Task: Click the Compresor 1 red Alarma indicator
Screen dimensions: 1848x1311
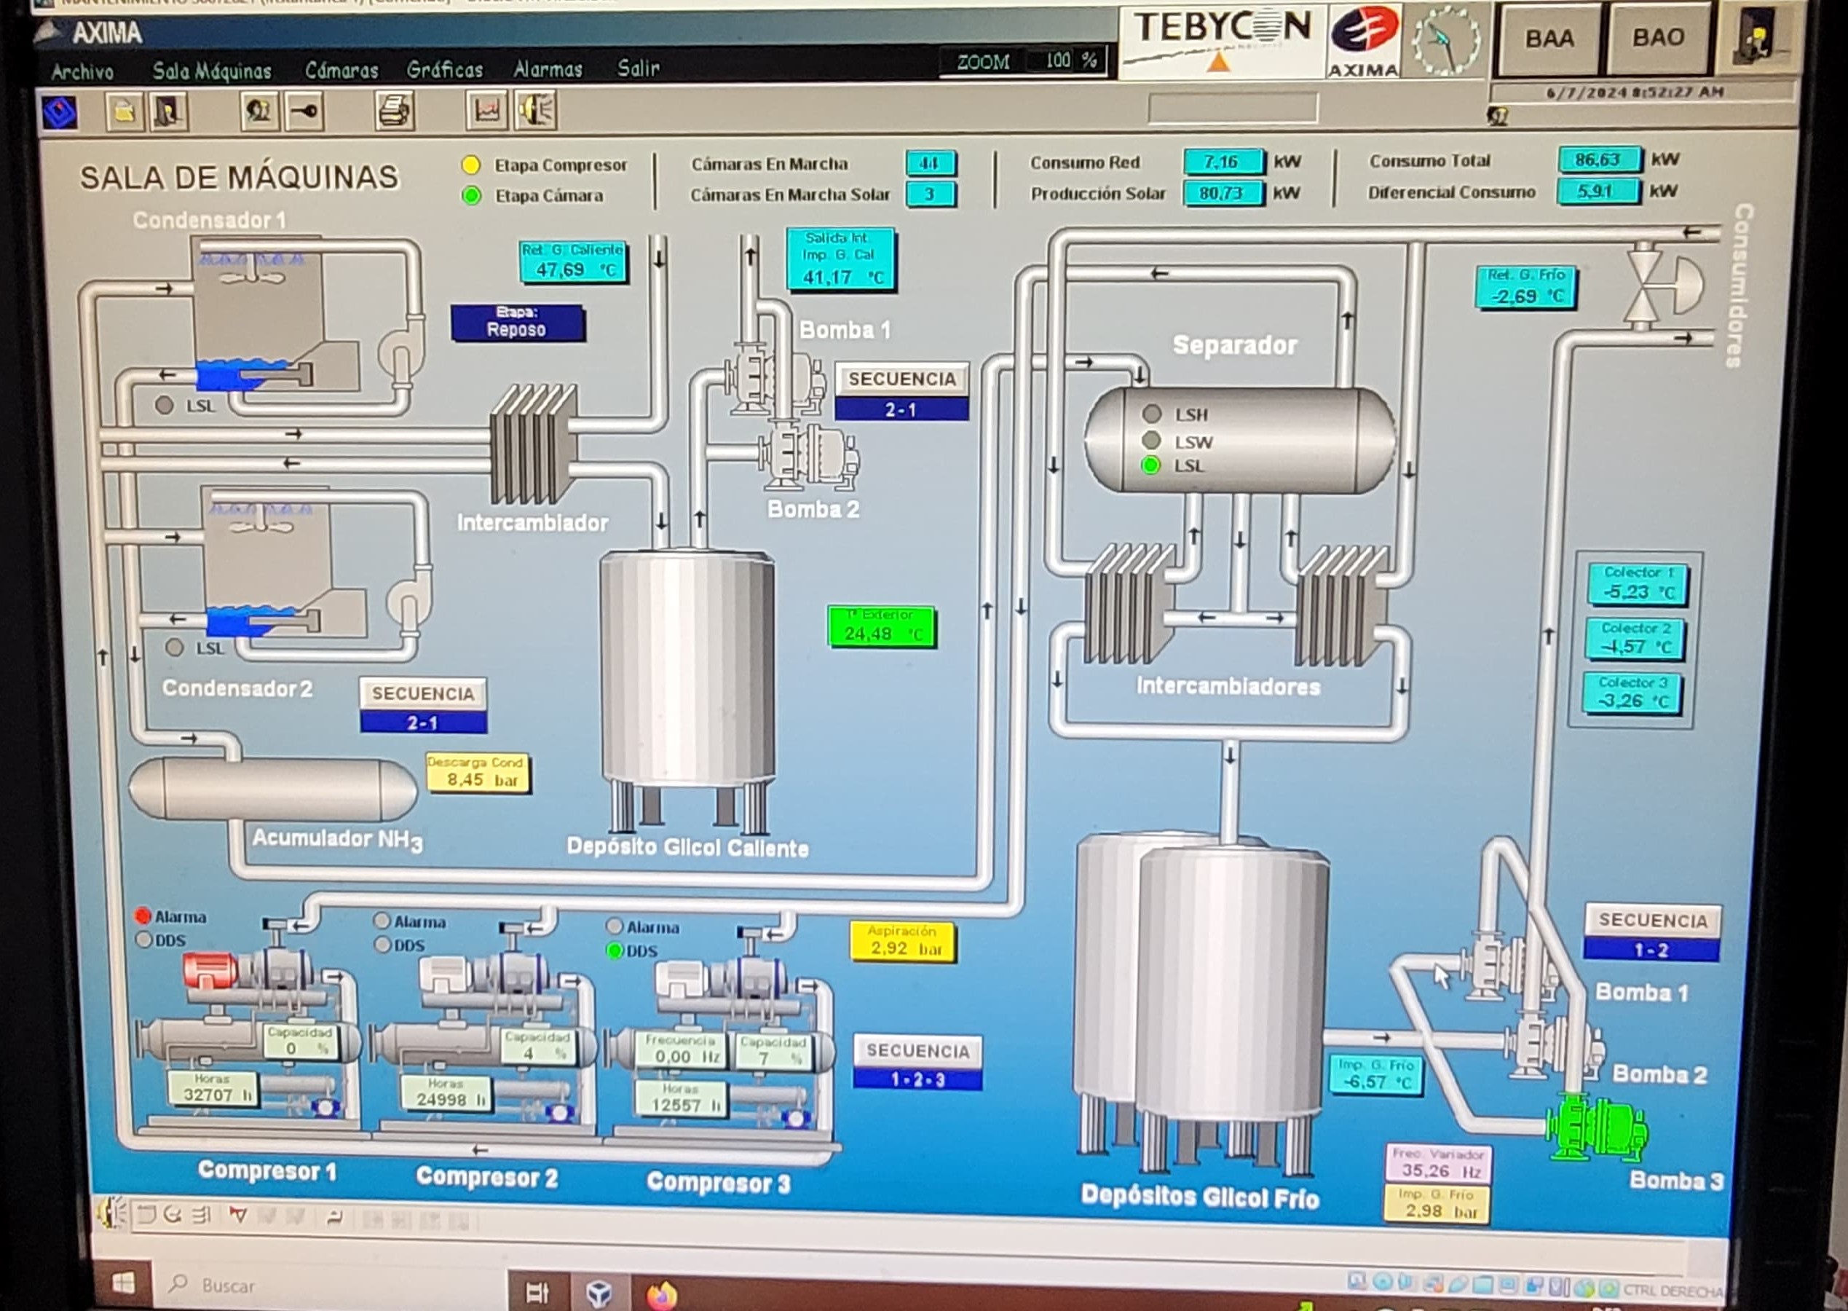Action: click(x=143, y=916)
